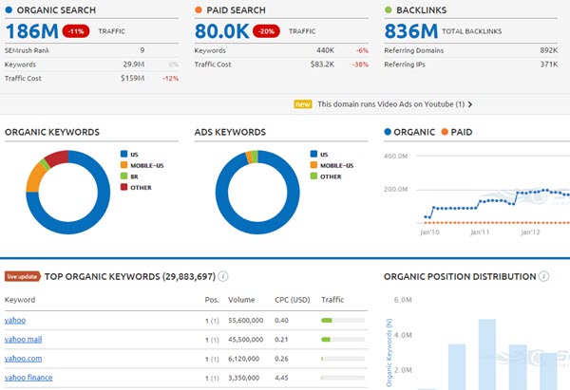Image resolution: width=570 pixels, height=390 pixels.
Task: Click the Ads Keywords donut chart
Action: coord(257,193)
